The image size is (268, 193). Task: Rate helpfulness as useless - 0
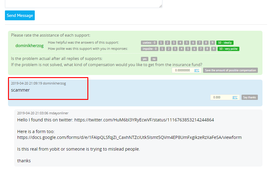(x=149, y=43)
